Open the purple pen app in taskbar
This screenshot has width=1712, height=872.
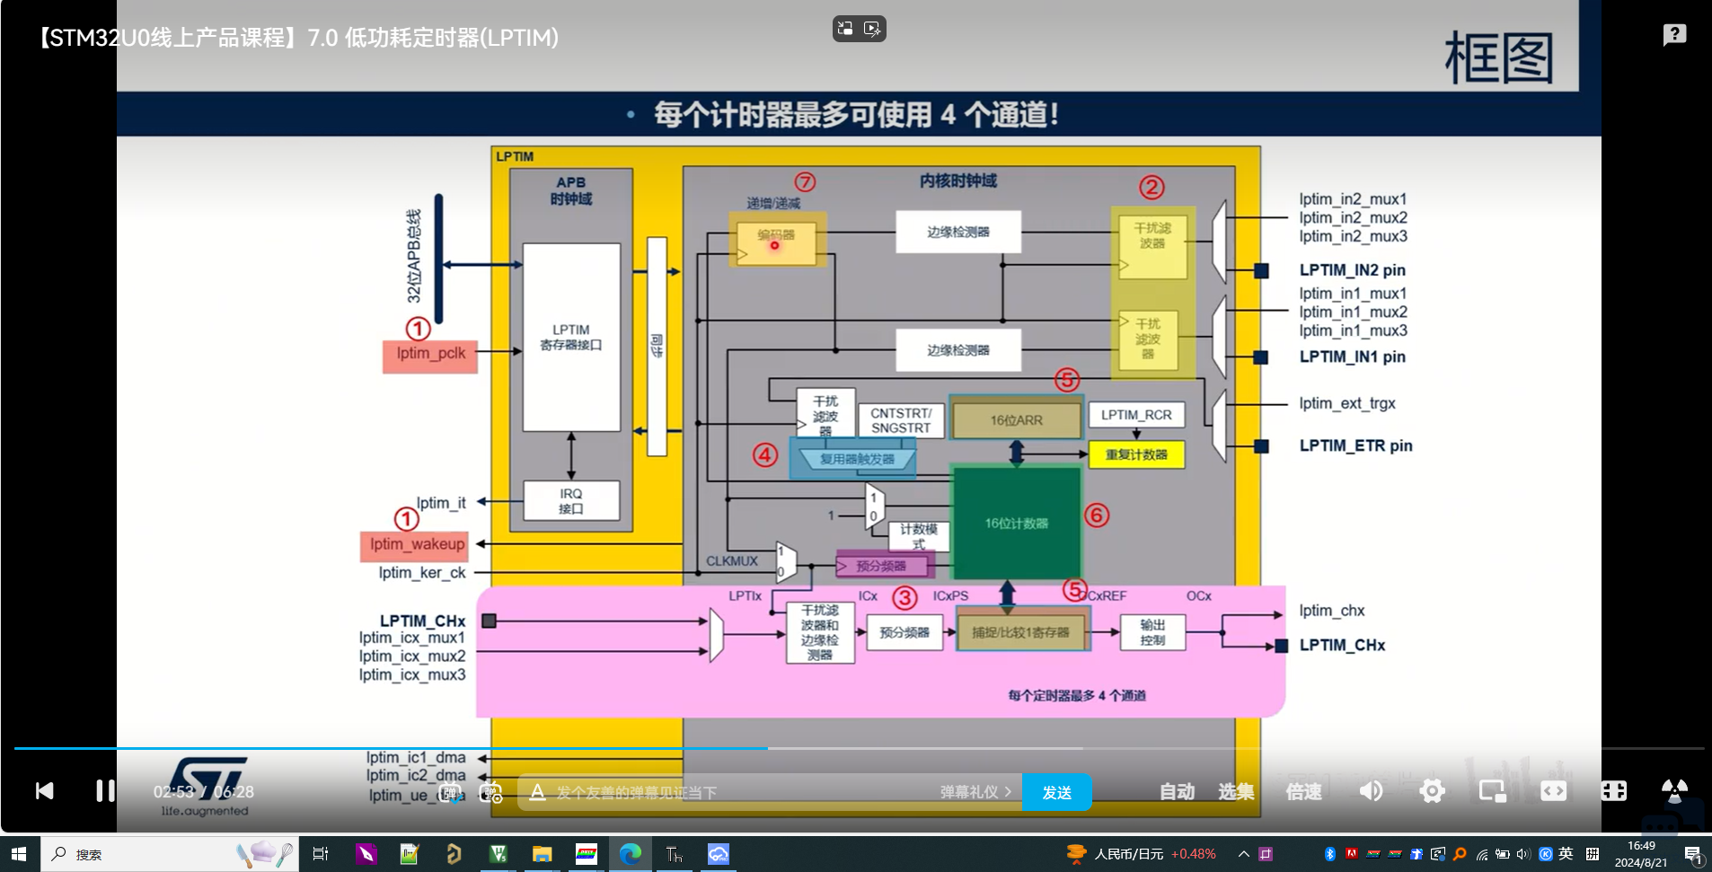pos(366,854)
